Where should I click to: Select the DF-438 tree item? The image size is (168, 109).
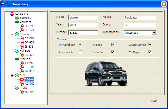[x=29, y=42]
